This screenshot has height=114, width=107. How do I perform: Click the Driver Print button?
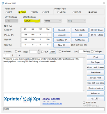click(x=96, y=78)
